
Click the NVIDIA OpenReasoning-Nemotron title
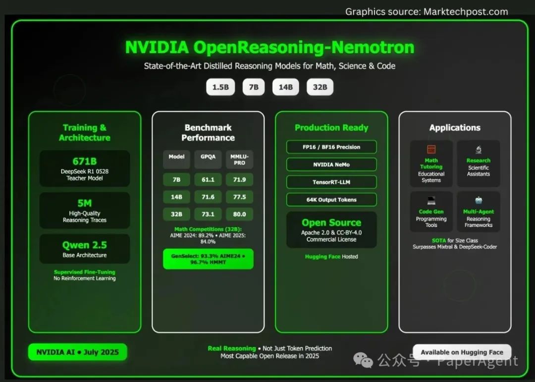(269, 47)
